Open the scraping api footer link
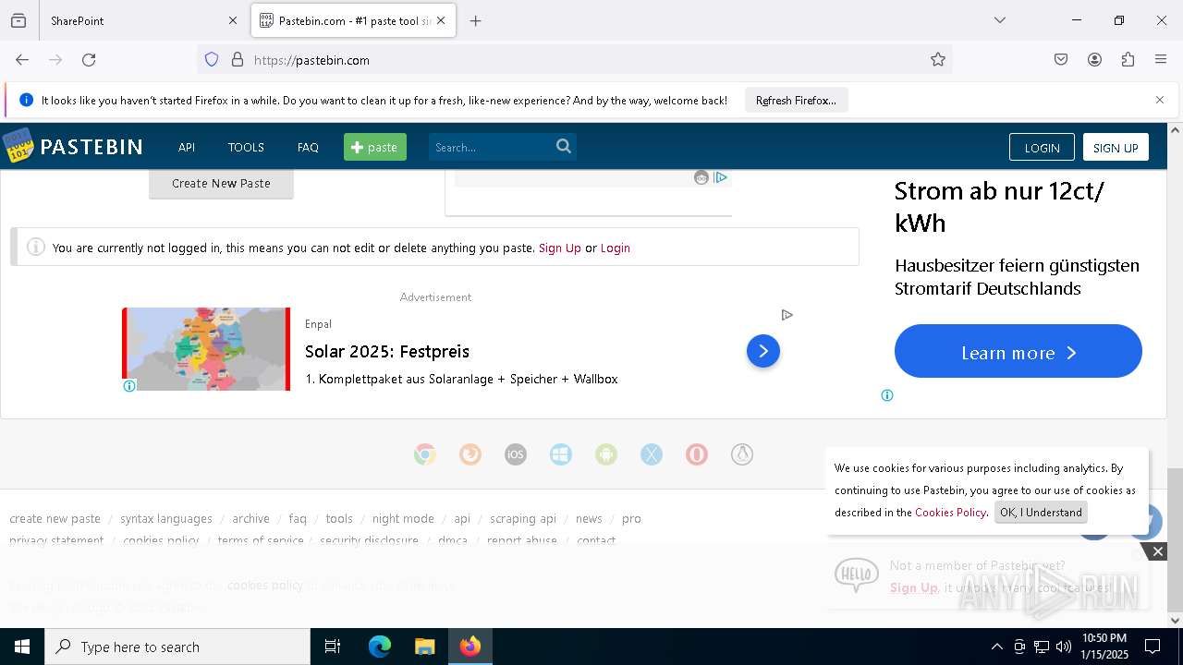The height and width of the screenshot is (665, 1183). (523, 519)
